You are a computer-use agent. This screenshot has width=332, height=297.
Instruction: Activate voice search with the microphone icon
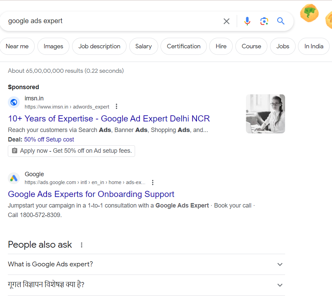[x=247, y=21]
